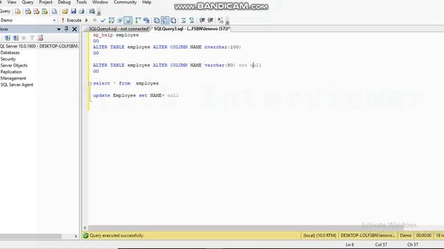
Task: Open Object Explorer window position dropdown
Action: [x=58, y=29]
